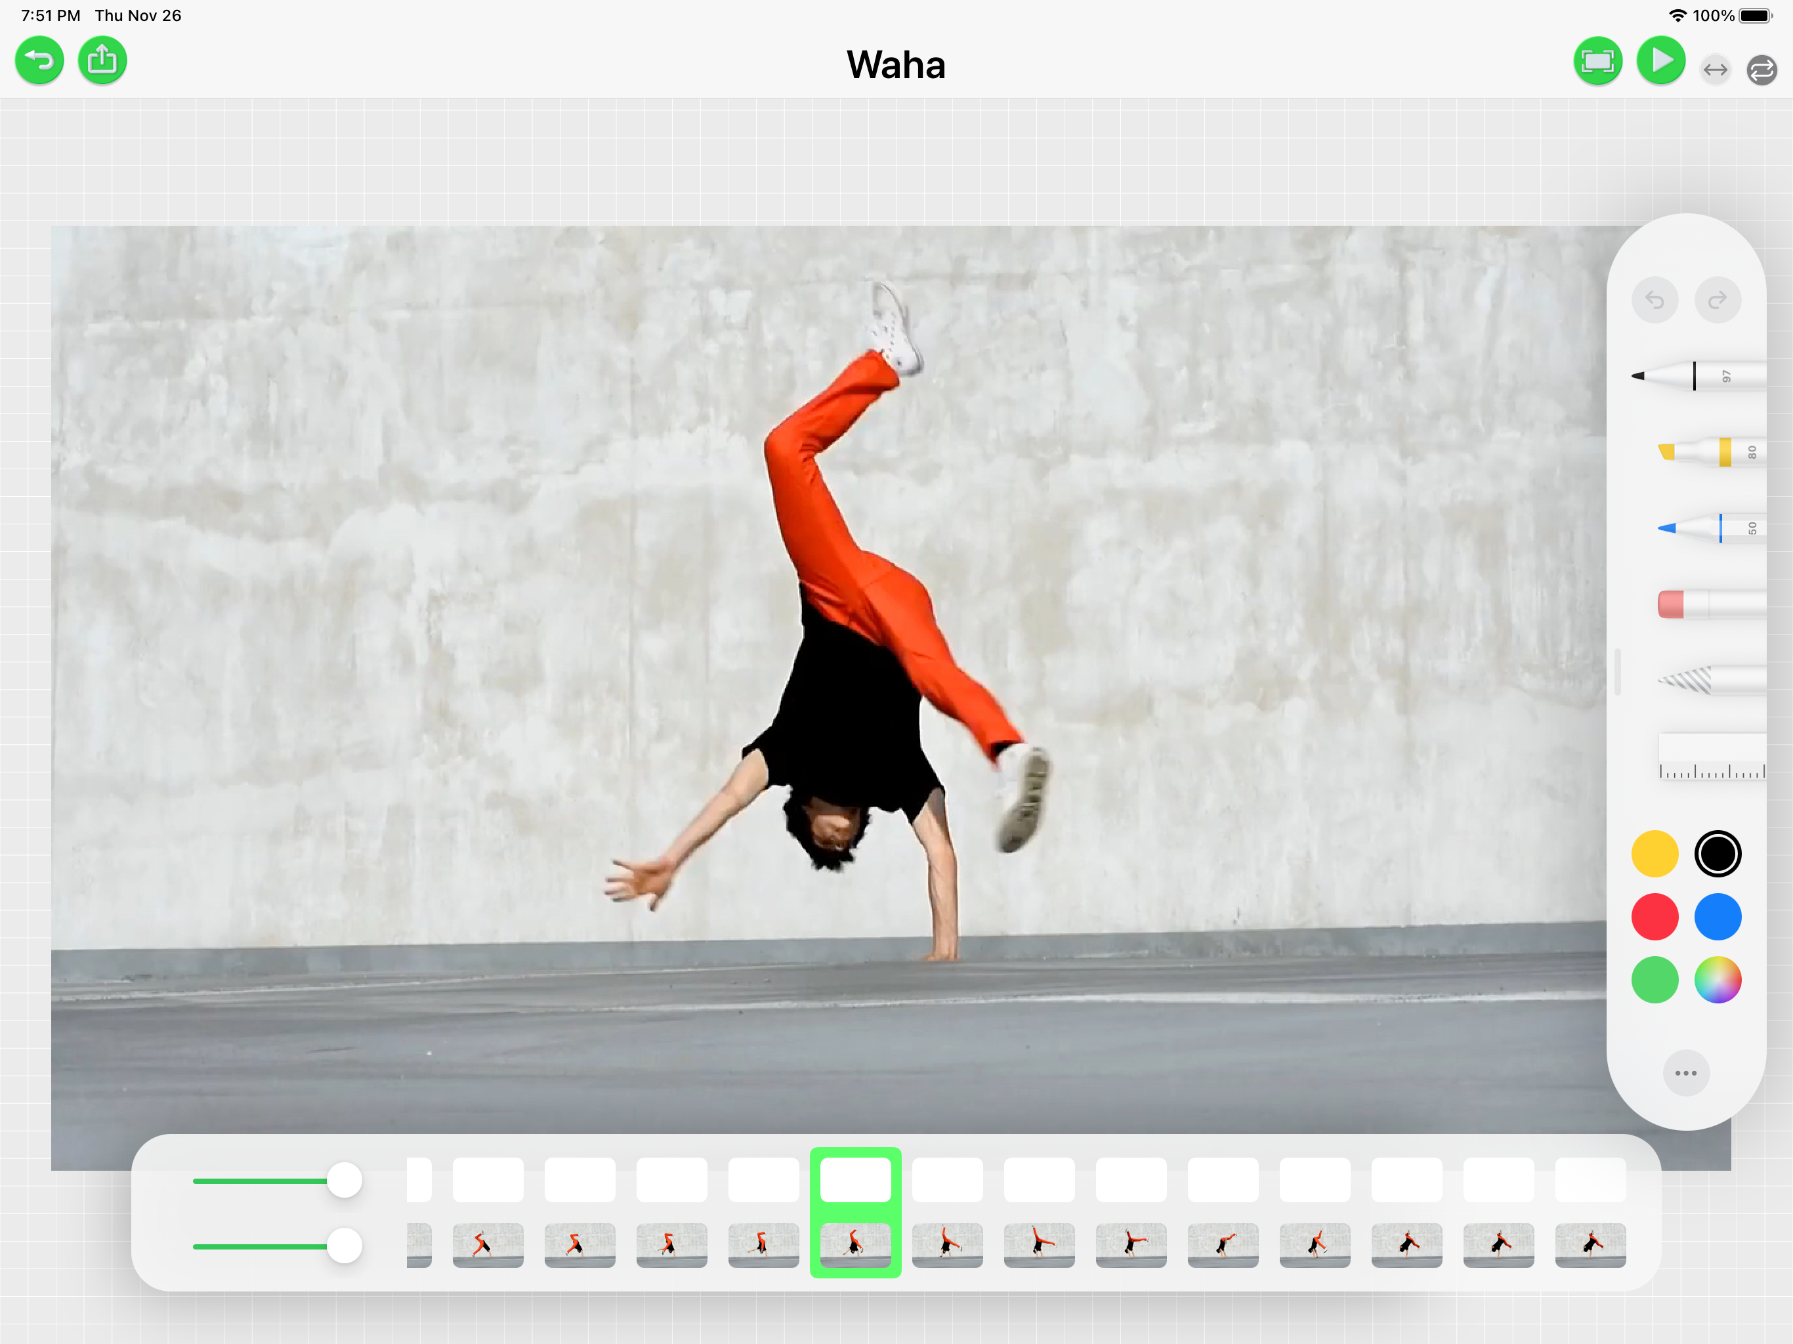Click the horizontal flip arrows icon
This screenshot has width=1793, height=1344.
(1715, 70)
